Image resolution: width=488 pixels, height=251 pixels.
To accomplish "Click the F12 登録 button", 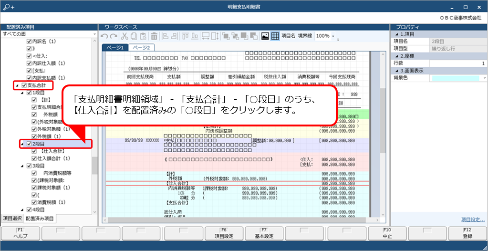I will click(468, 233).
